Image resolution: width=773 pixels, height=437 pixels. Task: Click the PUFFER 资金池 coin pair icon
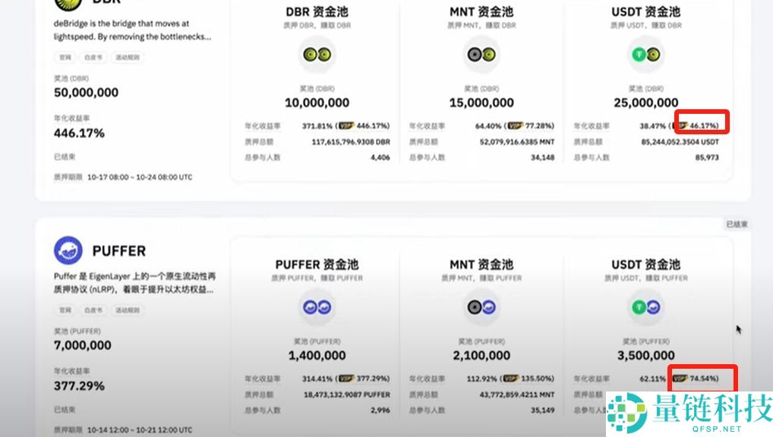click(x=317, y=307)
